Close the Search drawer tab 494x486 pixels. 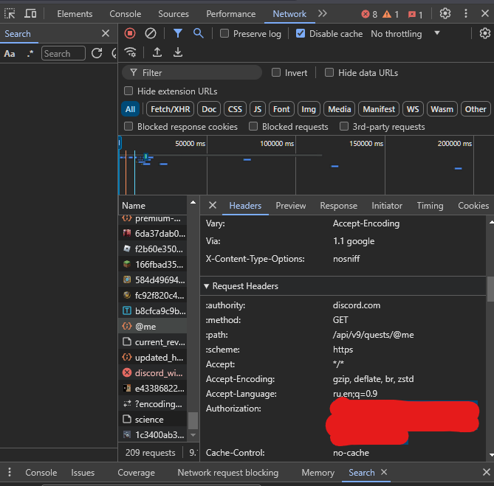pyautogui.click(x=384, y=472)
